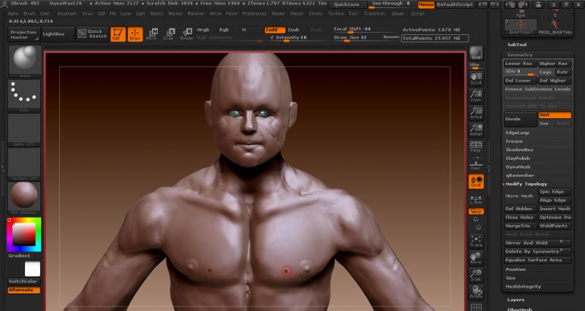Click Higher Res button
Viewport: 585px width, 311px height.
pyautogui.click(x=555, y=64)
